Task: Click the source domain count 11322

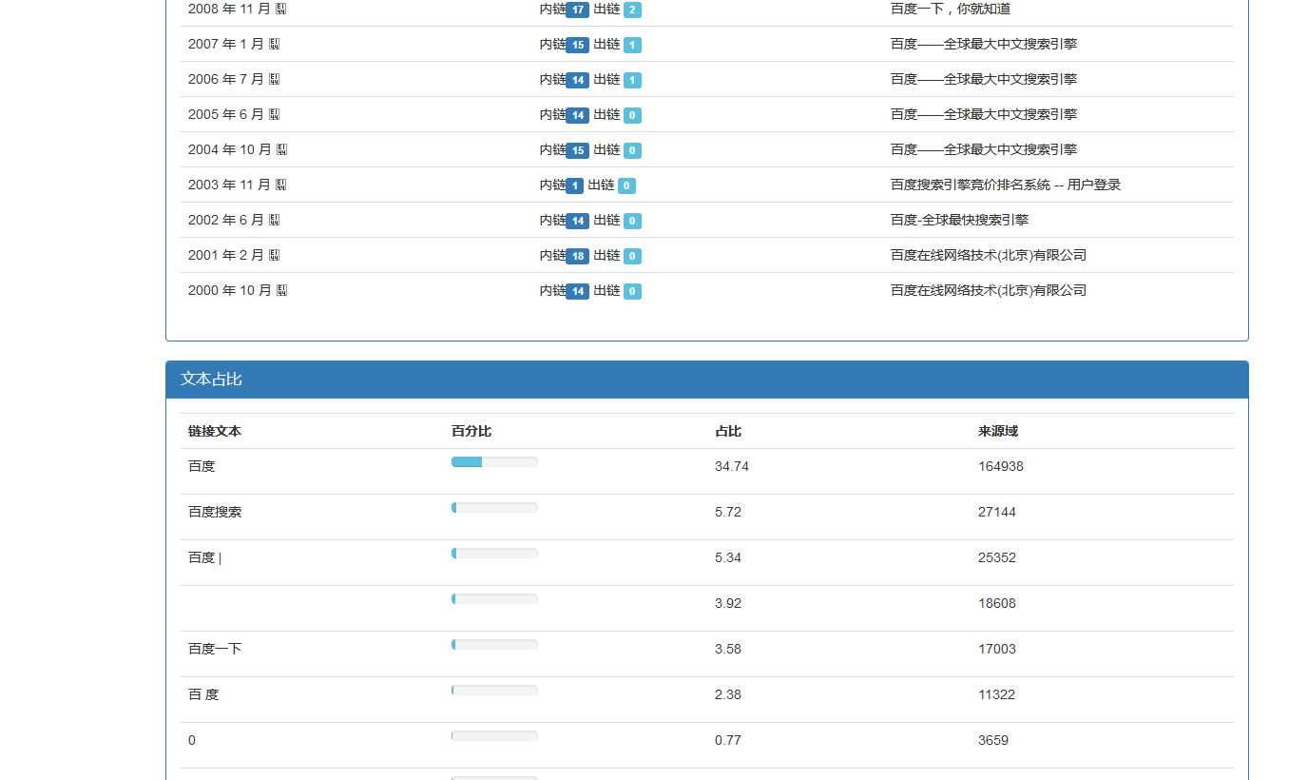Action: coord(997,694)
